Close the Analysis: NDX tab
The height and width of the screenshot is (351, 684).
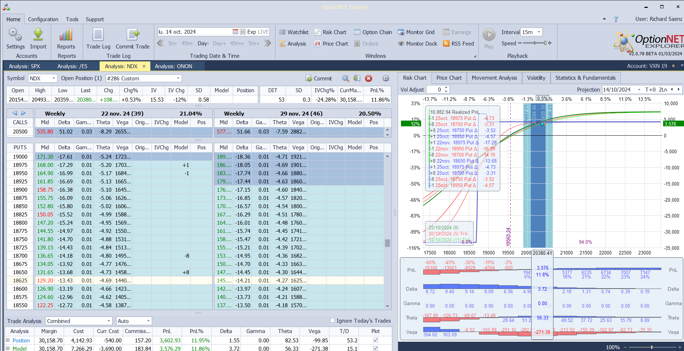(144, 66)
